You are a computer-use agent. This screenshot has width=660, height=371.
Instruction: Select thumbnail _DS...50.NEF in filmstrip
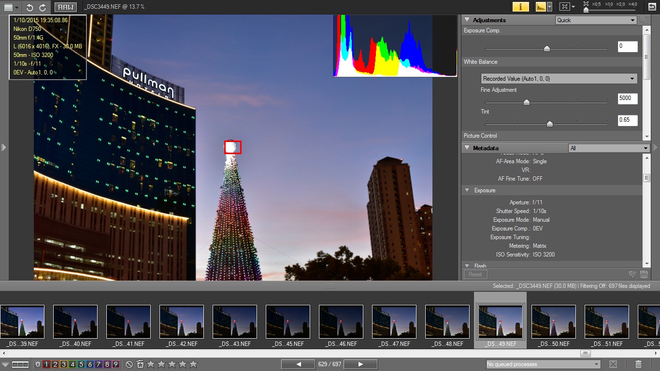554,322
